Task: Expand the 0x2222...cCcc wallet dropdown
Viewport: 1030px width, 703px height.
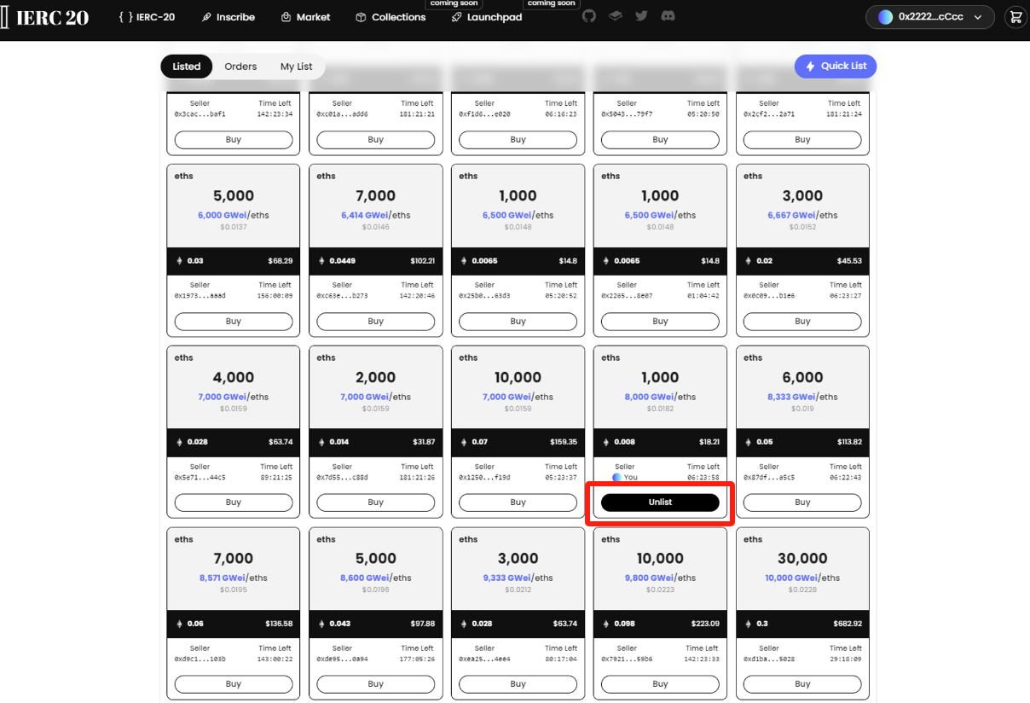Action: [978, 17]
